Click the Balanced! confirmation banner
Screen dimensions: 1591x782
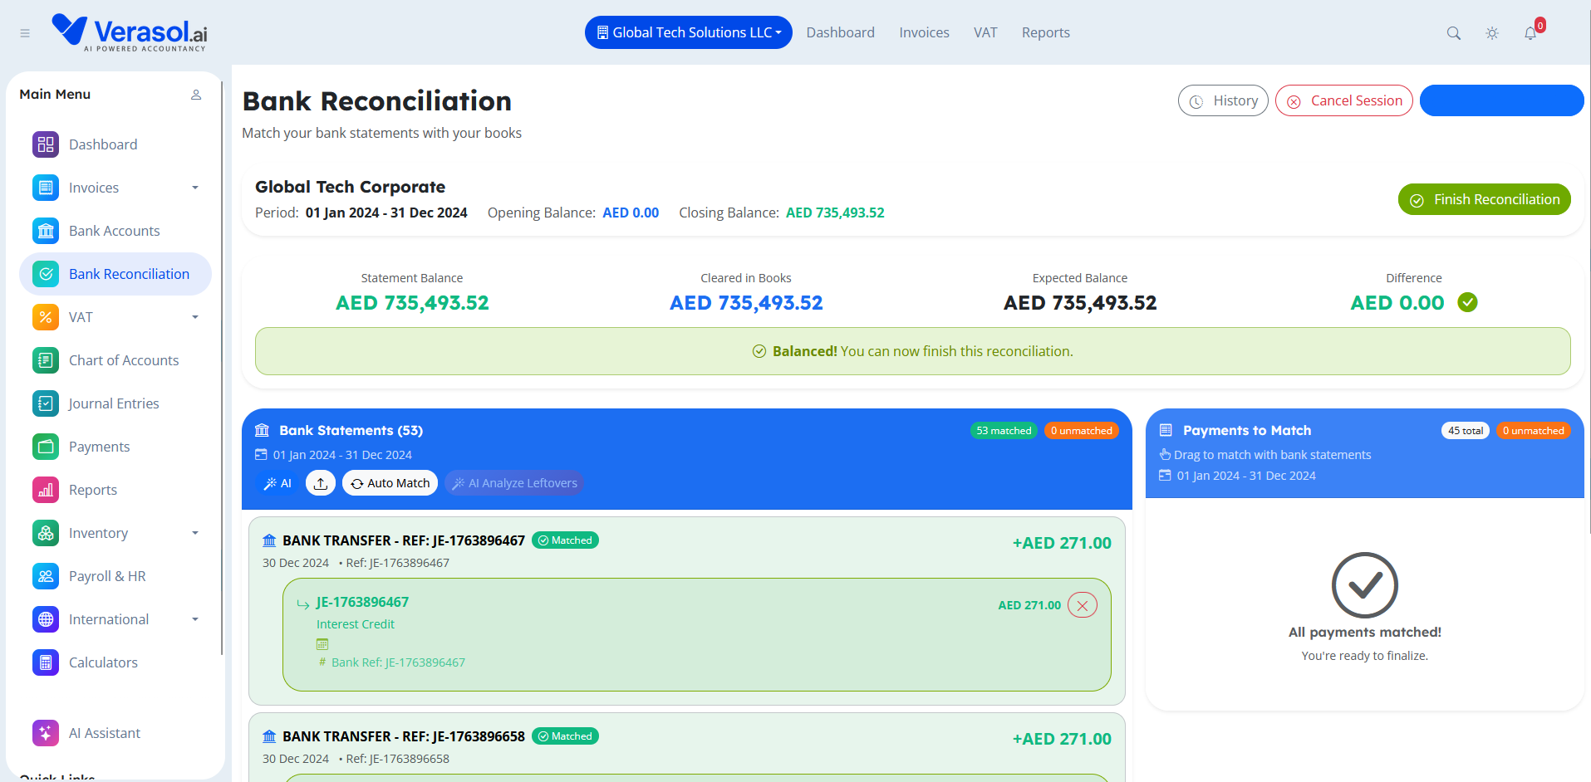click(912, 351)
